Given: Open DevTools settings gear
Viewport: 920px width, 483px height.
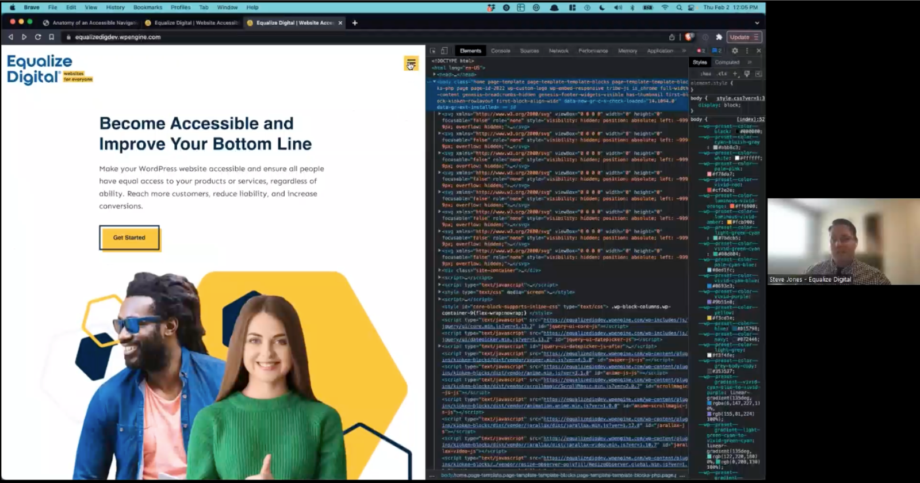Looking at the screenshot, I should coord(735,51).
